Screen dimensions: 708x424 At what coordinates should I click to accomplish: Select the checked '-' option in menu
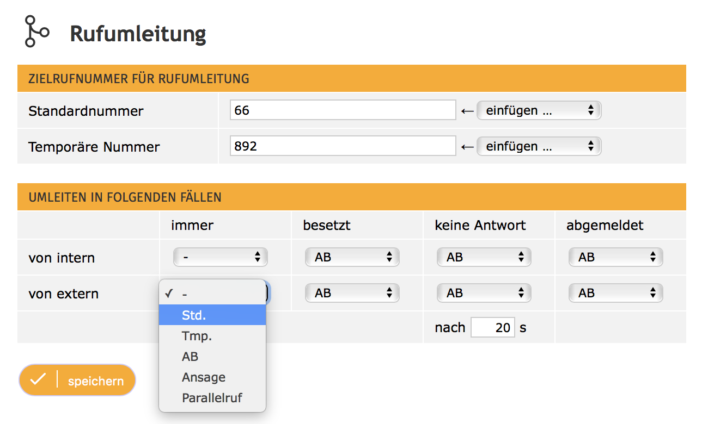pos(212,294)
